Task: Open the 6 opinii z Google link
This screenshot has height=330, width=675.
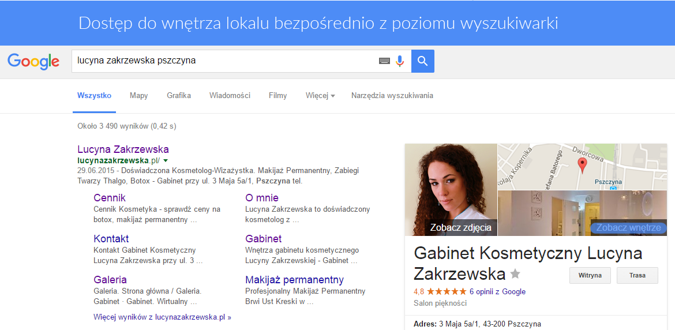Action: 497,291
